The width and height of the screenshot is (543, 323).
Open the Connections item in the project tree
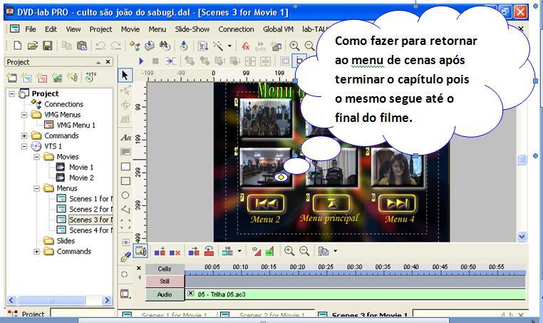click(x=63, y=104)
